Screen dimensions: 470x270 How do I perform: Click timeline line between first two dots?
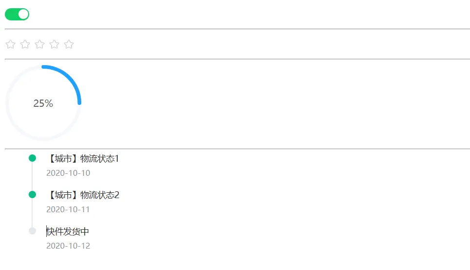33,176
